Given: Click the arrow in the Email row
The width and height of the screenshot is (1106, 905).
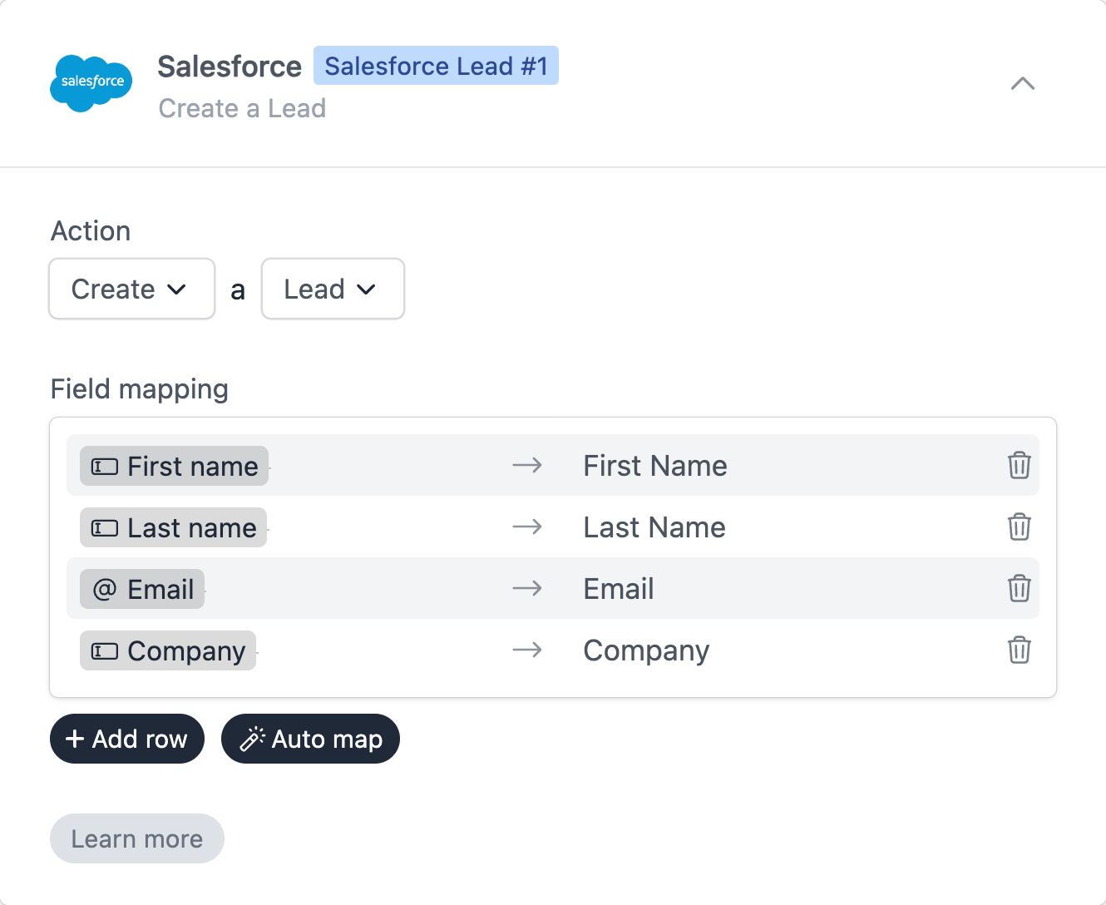Looking at the screenshot, I should (527, 588).
